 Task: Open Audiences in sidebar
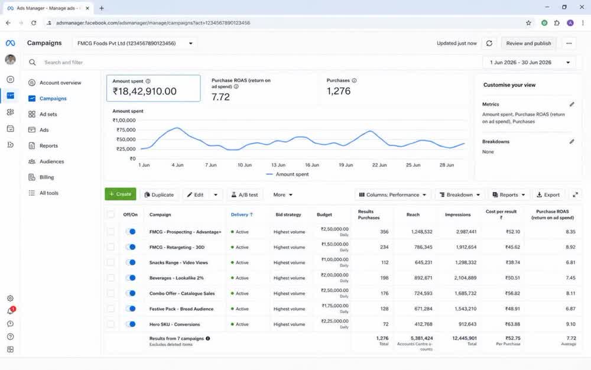[46, 161]
